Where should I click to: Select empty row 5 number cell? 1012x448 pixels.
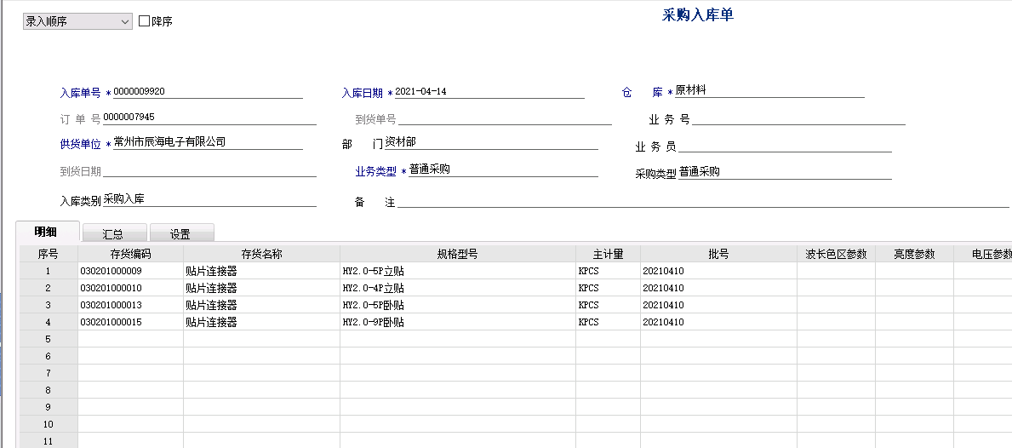(x=49, y=339)
